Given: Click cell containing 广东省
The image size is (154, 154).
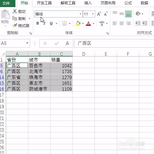Looking at the screenshot, I should 17,77.
